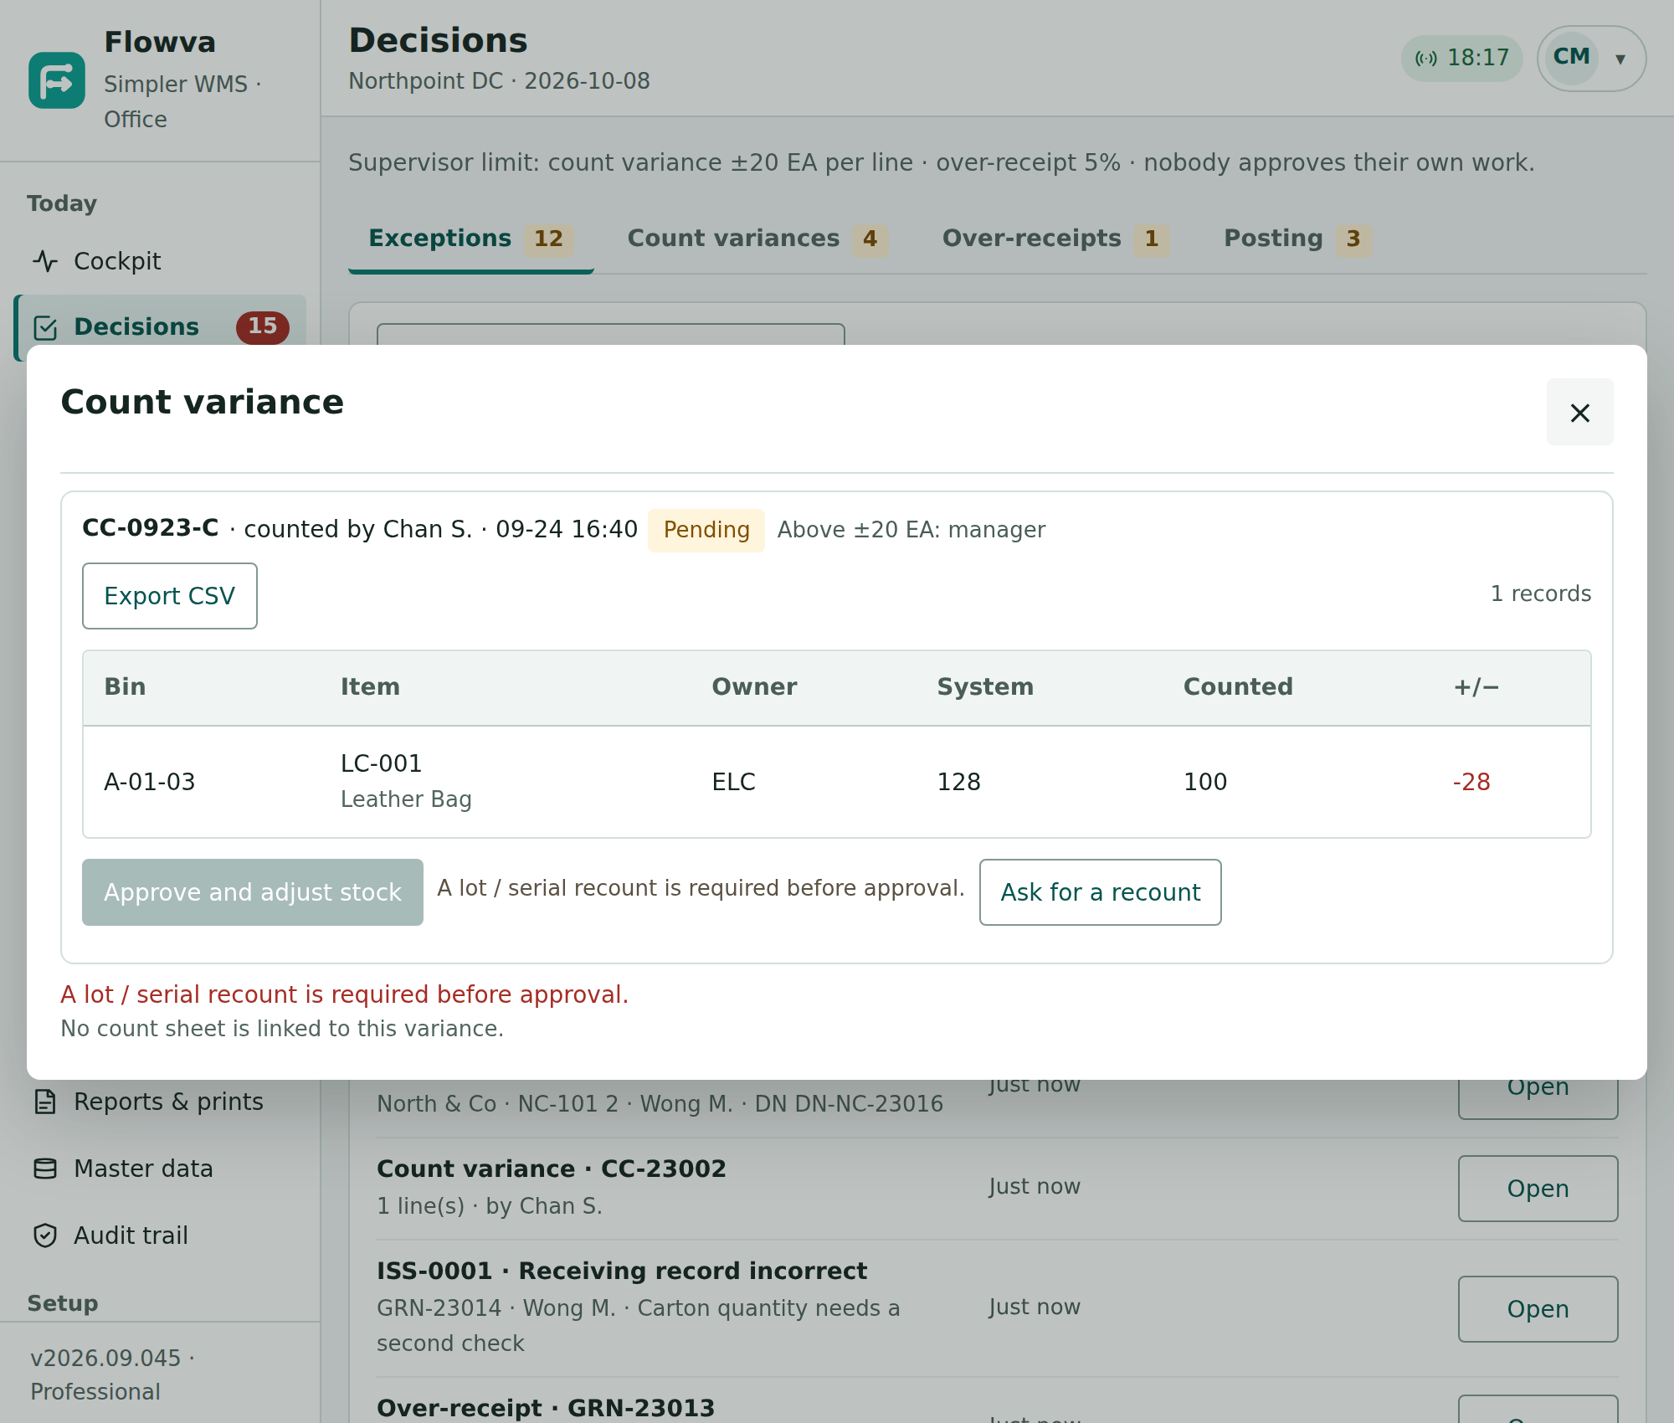Click bin cell A-01-03

(149, 782)
